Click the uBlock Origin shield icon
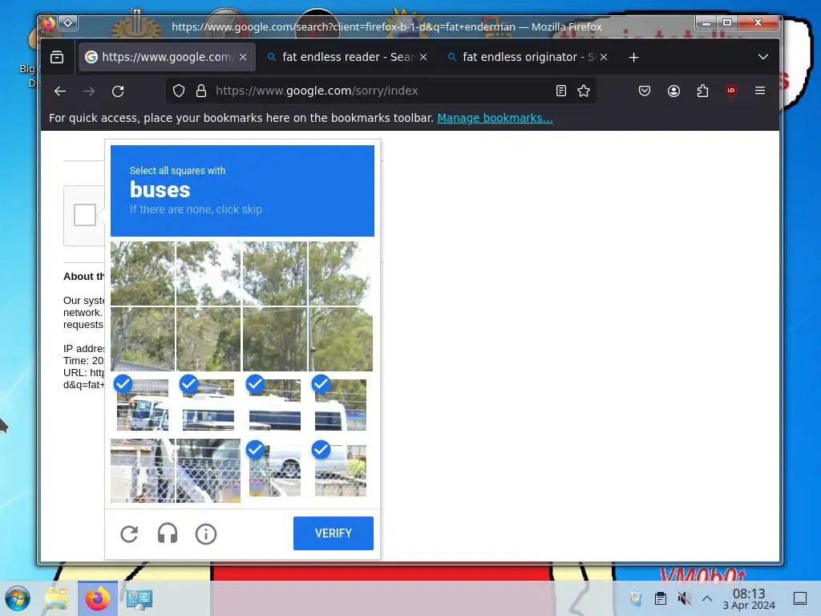This screenshot has width=821, height=616. coord(731,91)
